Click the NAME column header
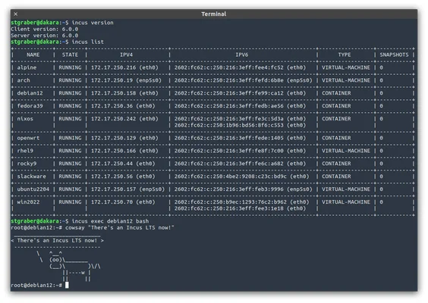Screen dimensions: 428x303 tap(33, 55)
